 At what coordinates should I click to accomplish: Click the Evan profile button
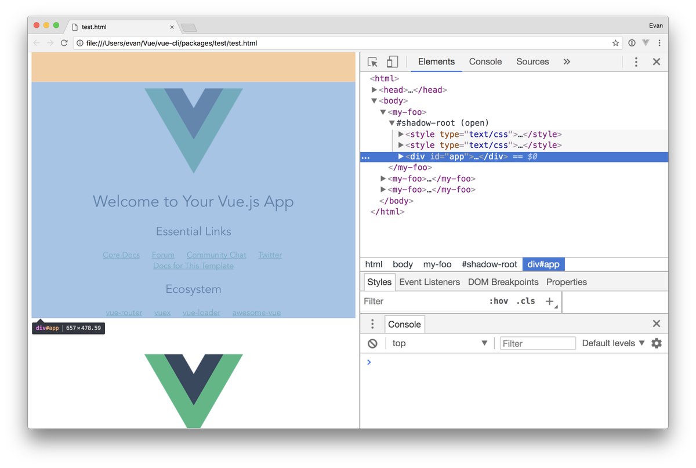[656, 26]
